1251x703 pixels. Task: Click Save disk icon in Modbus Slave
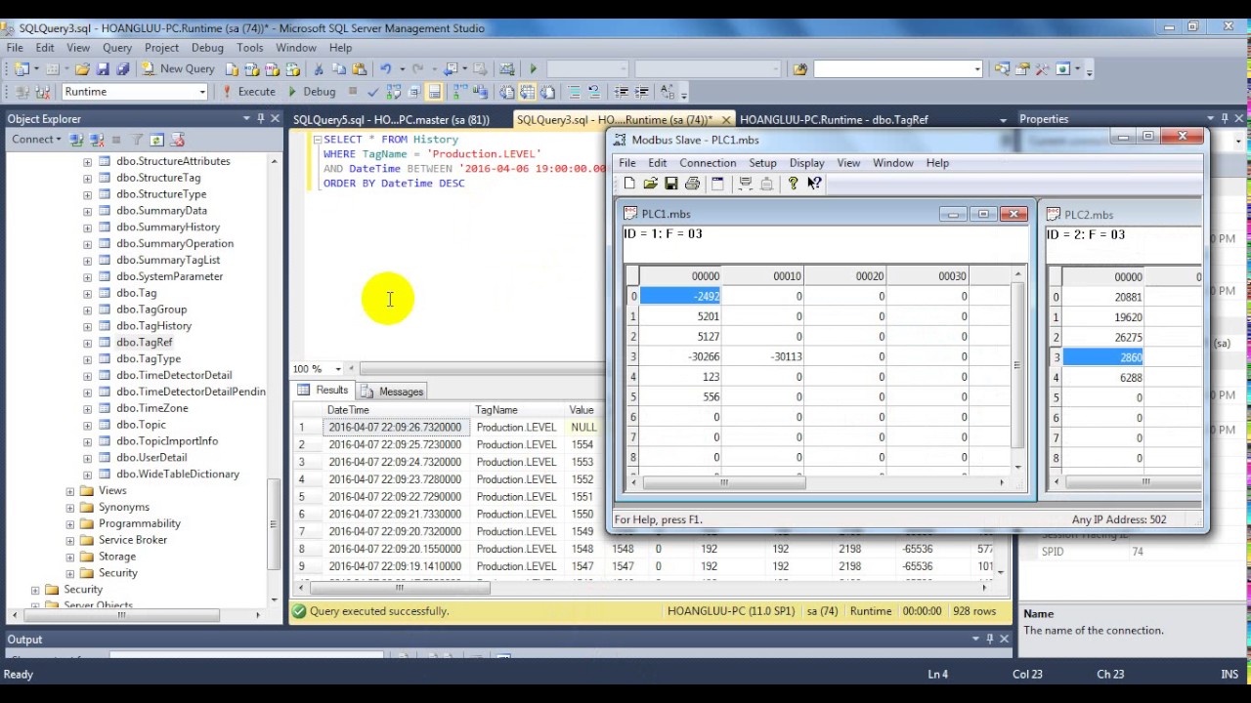pyautogui.click(x=670, y=184)
